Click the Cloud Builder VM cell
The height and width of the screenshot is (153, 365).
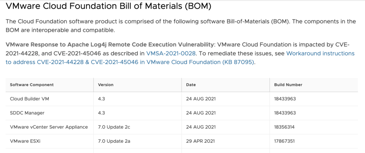pyautogui.click(x=29, y=99)
